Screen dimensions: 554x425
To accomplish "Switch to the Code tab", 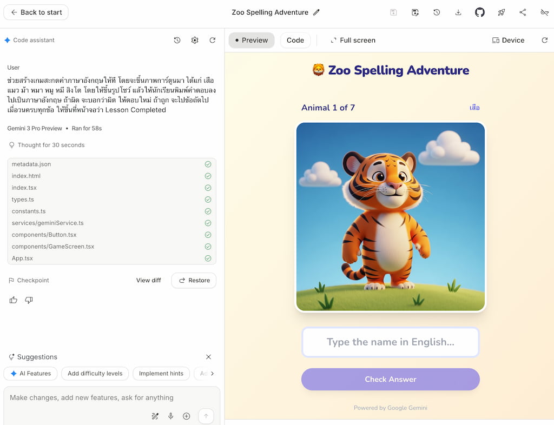I will (x=295, y=41).
